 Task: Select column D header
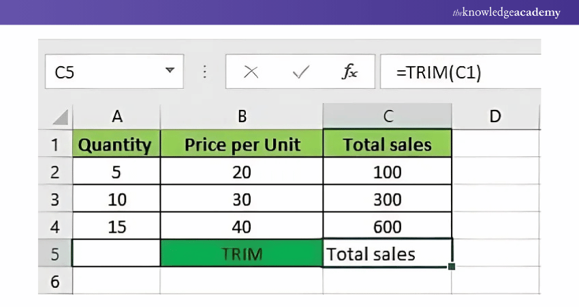click(495, 117)
